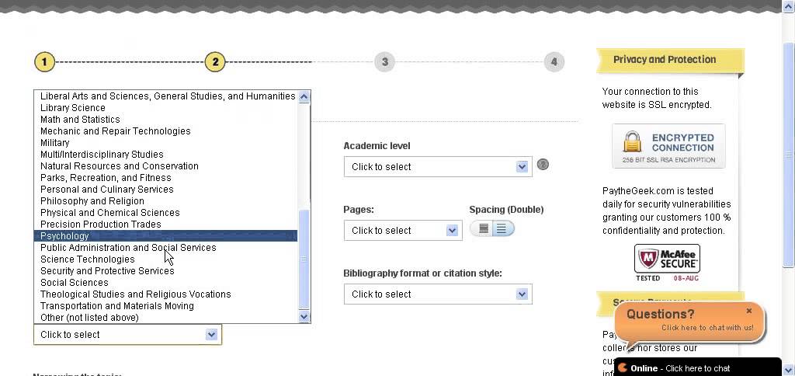The width and height of the screenshot is (795, 376).
Task: Close the Questions chat bubble
Action: tap(749, 311)
